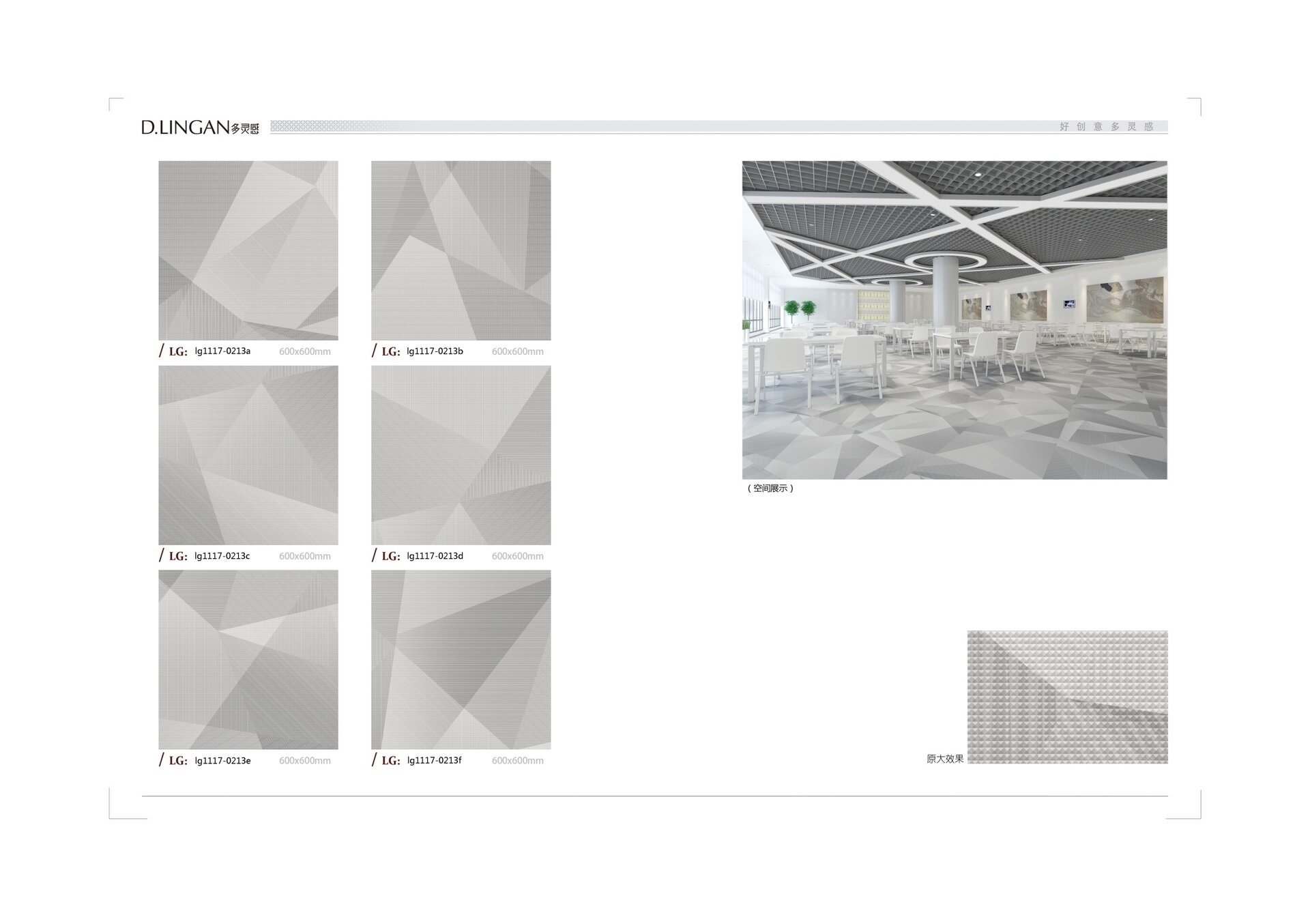This screenshot has height=917, width=1310.
Task: Click the lg1117-0213a product code label
Action: coord(222,351)
